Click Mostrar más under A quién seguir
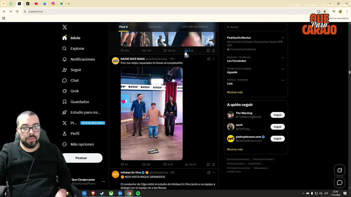Screen dimensions: 351x197 point(235,149)
